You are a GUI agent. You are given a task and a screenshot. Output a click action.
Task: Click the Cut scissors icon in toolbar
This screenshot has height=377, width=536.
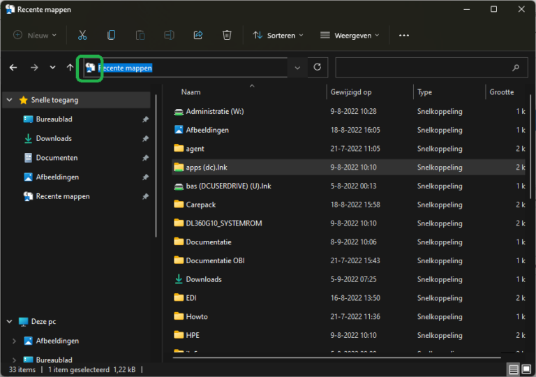coord(82,35)
